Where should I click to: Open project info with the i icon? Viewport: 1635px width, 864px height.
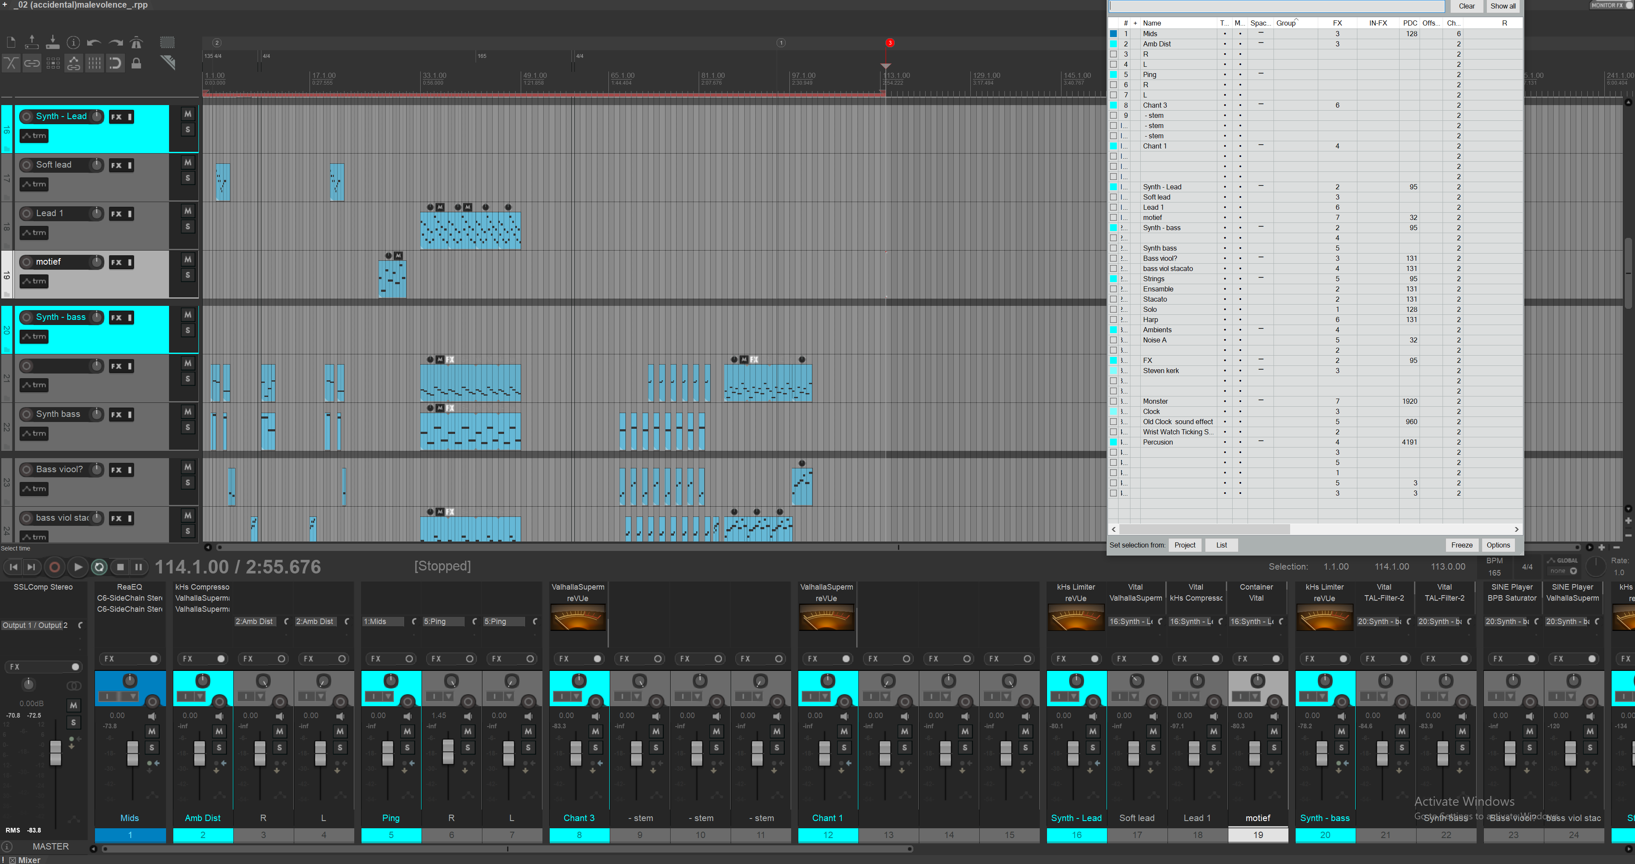[74, 43]
